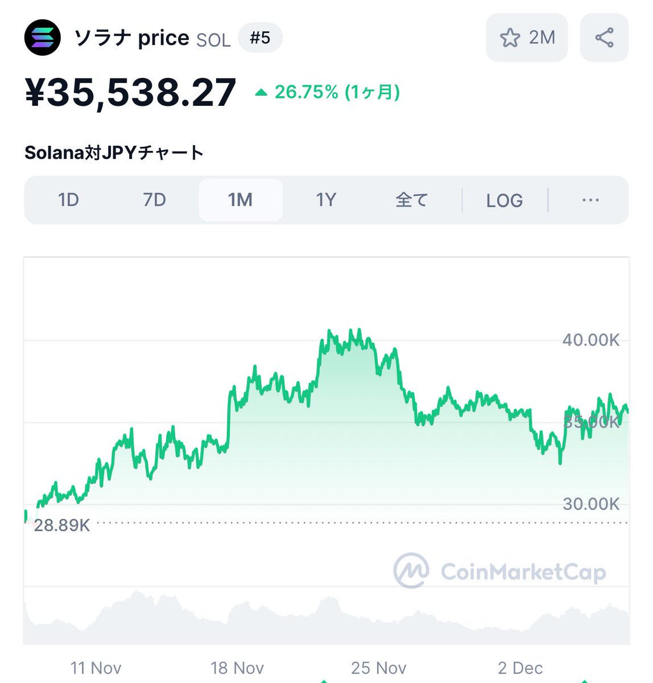Select the 1D chart range
Screen dimensions: 653x683
coord(68,200)
